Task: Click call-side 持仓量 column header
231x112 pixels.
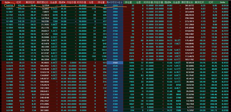Action: coord(101,2)
